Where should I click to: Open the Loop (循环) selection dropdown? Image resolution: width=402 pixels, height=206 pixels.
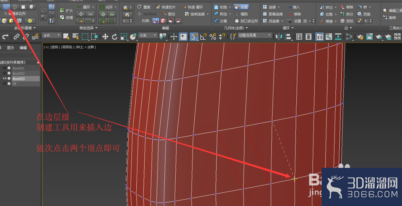coord(93,7)
